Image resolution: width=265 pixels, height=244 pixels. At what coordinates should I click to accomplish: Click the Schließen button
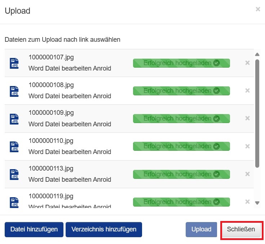point(241,230)
